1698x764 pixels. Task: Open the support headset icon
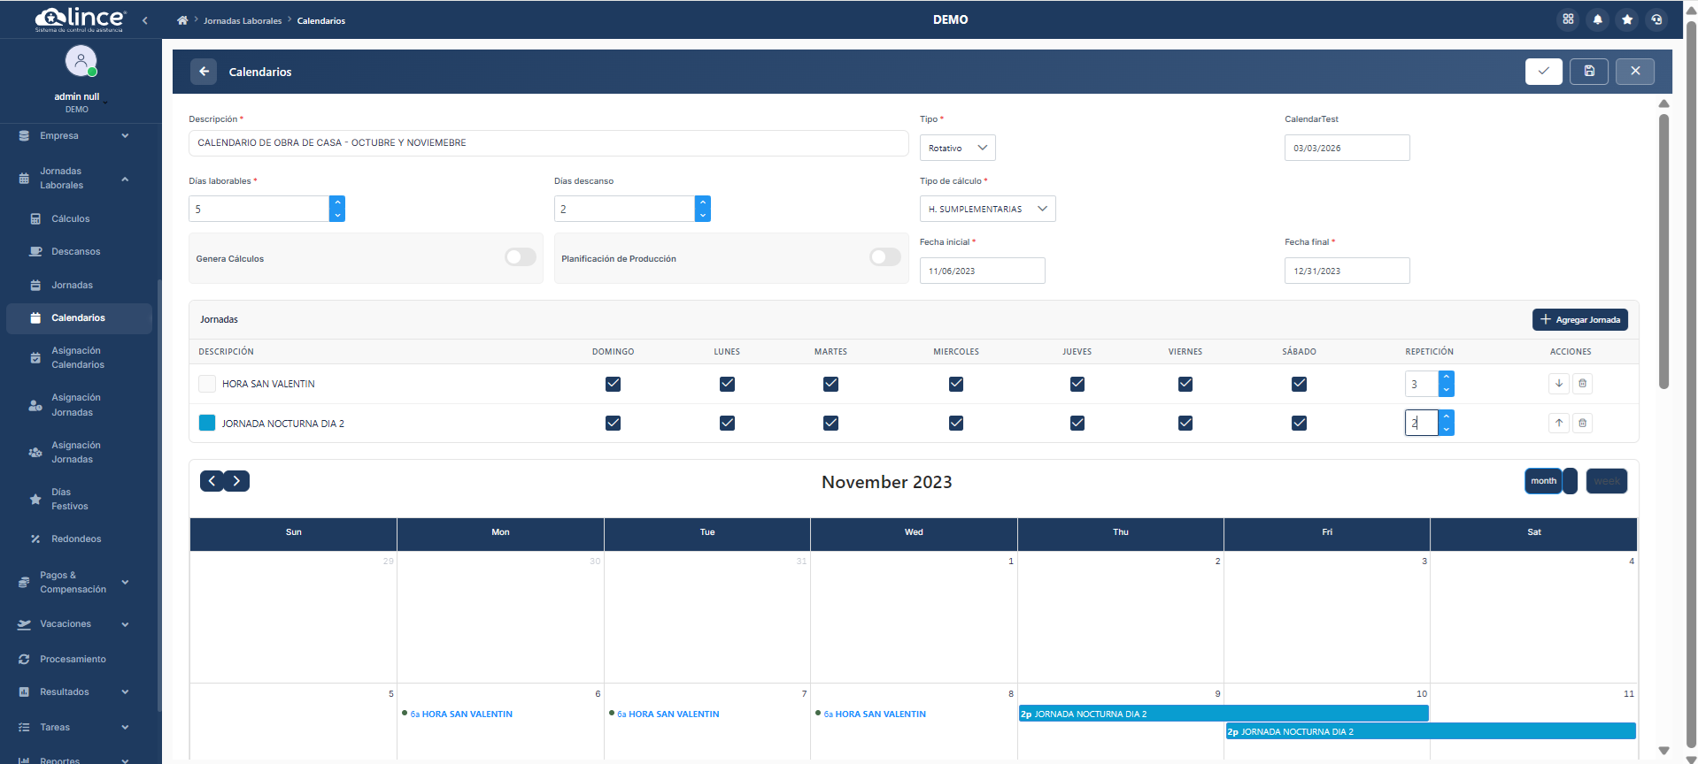pos(1656,19)
